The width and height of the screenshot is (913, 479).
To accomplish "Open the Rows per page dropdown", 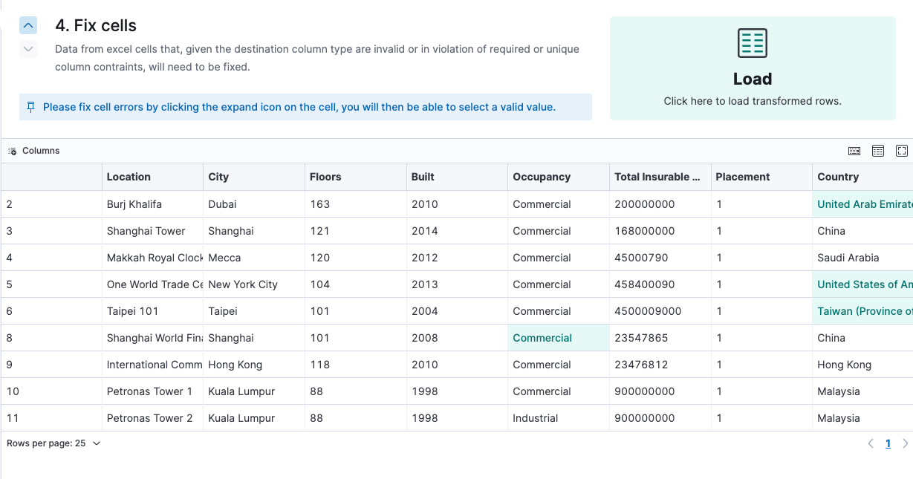I will [x=53, y=443].
